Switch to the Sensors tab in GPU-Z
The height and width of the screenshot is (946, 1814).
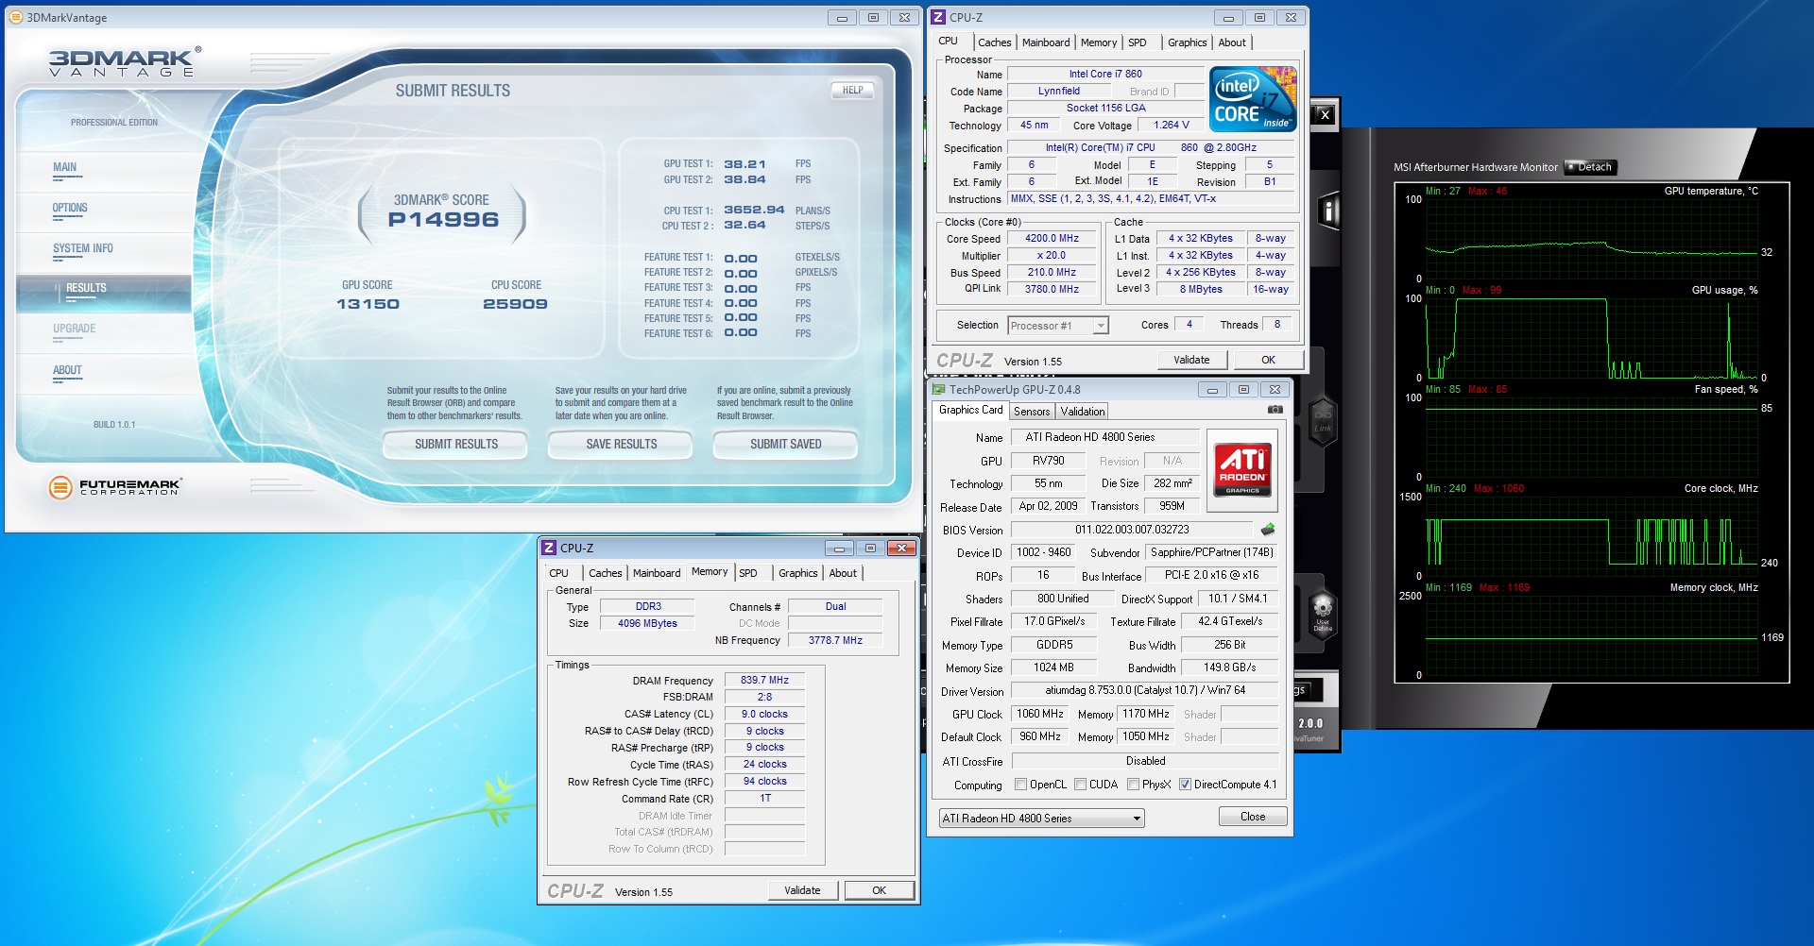tap(1032, 412)
